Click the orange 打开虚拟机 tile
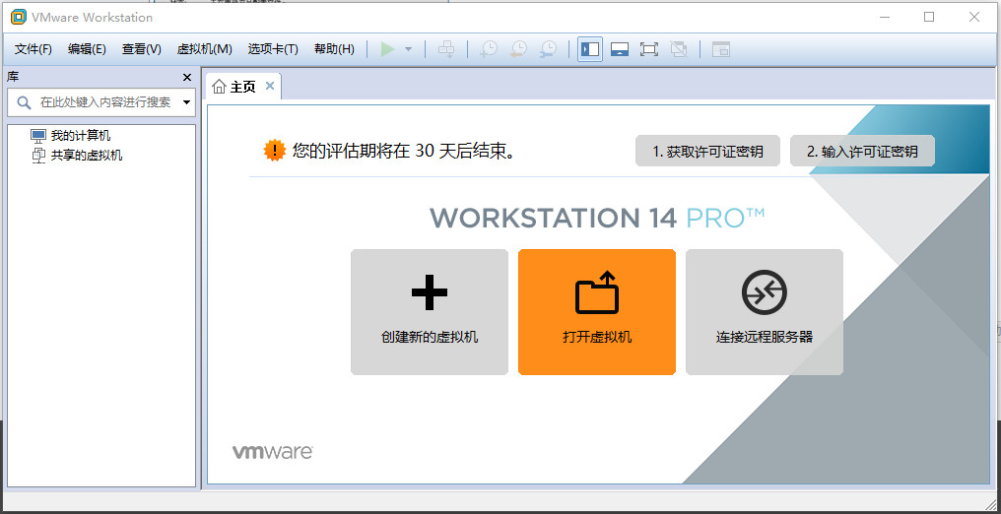Viewport: 1001px width, 514px height. click(x=597, y=312)
